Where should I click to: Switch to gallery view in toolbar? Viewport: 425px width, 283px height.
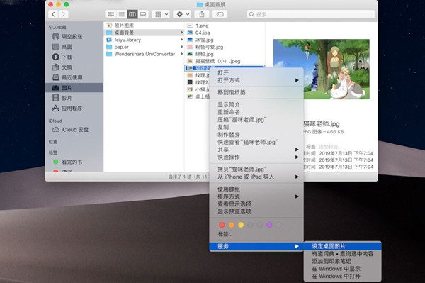tap(143, 14)
